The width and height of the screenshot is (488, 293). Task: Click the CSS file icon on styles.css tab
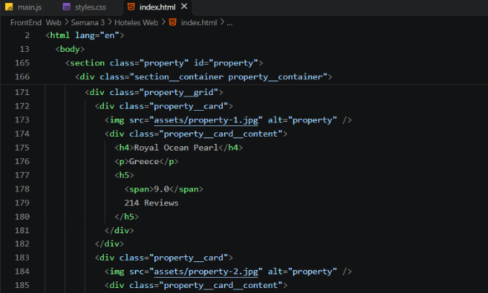(x=66, y=6)
